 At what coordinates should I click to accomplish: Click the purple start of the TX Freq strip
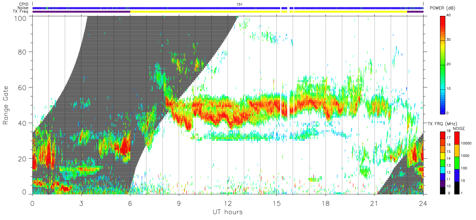pos(81,12)
